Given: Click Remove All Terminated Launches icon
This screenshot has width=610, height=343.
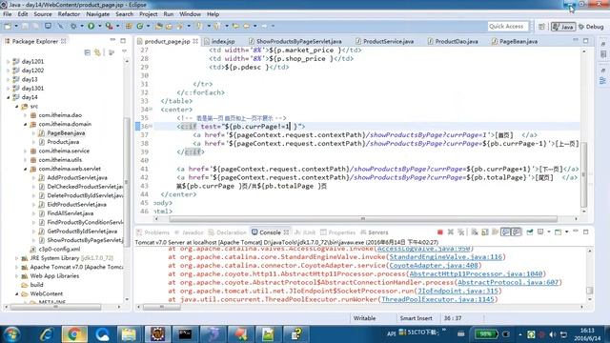Looking at the screenshot, I should 461,232.
